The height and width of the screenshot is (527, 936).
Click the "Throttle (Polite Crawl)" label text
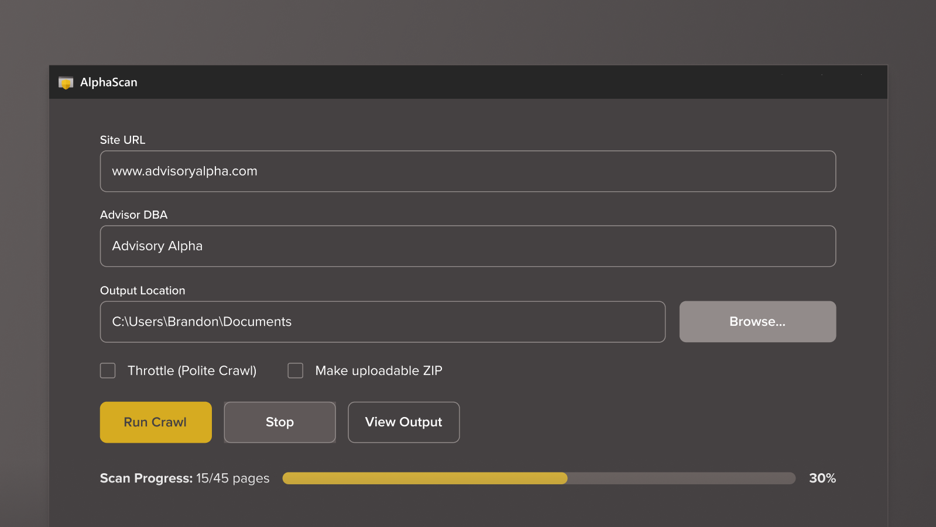192,371
